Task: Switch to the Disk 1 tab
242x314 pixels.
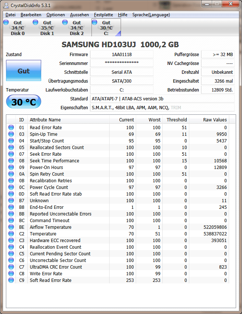Action: 47,28
